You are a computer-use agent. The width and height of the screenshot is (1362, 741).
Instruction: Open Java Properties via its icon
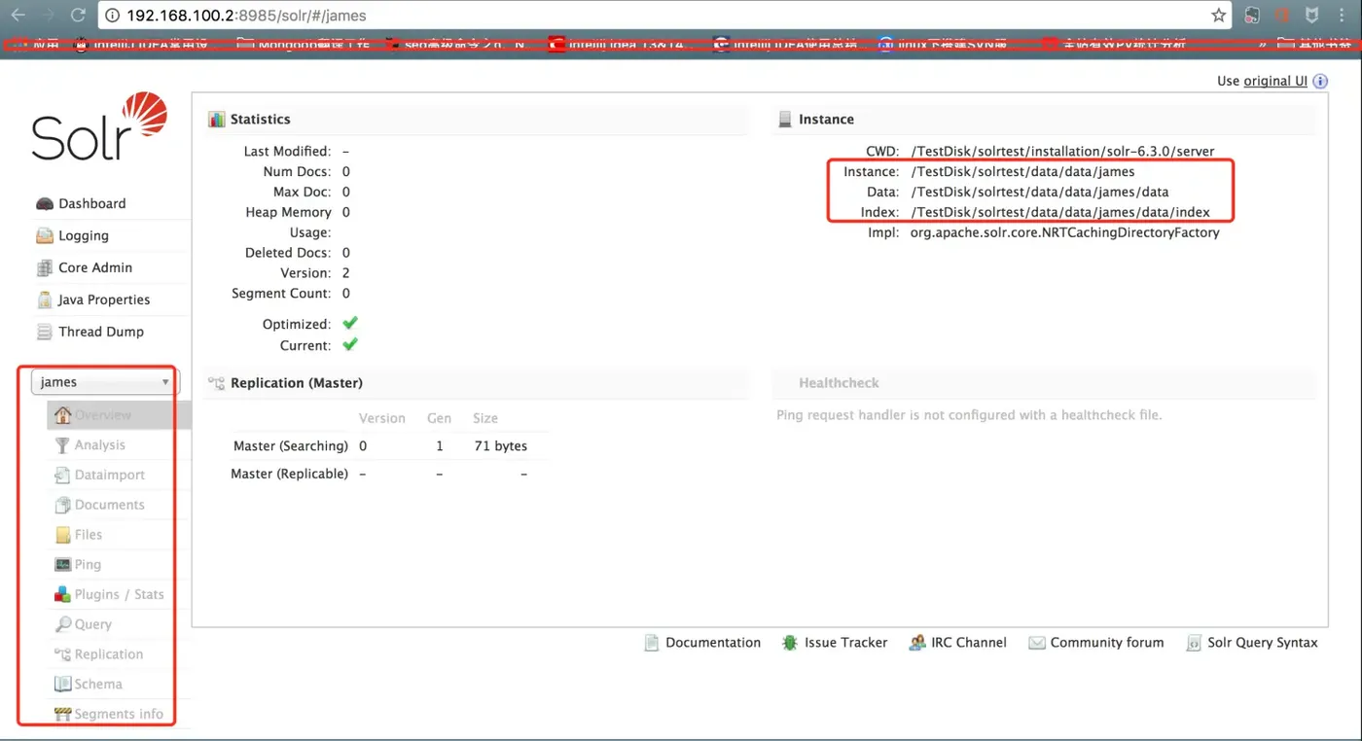tap(45, 300)
